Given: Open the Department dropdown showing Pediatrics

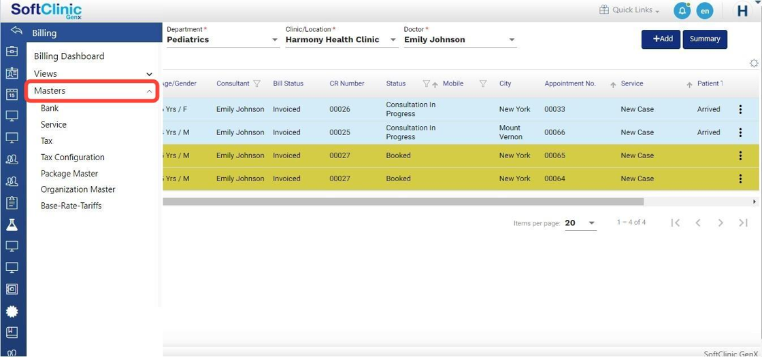Looking at the screenshot, I should point(222,40).
